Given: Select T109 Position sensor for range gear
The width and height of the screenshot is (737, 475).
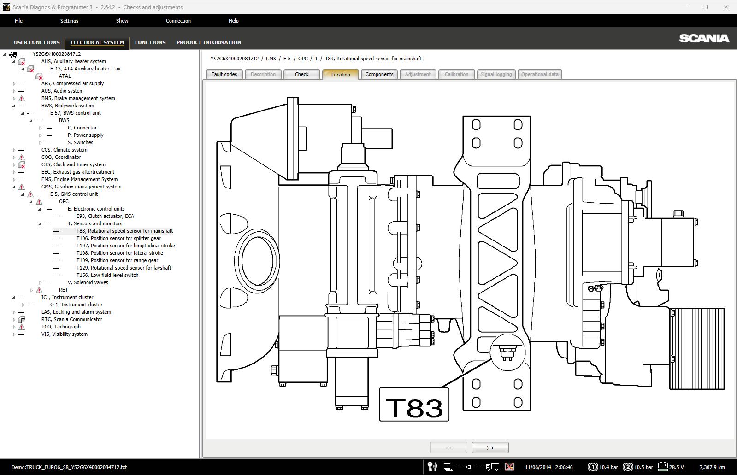Looking at the screenshot, I should [117, 261].
